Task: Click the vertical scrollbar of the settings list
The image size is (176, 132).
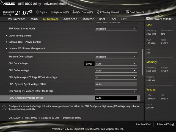Action: pyautogui.click(x=142, y=62)
